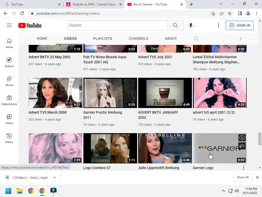Screen dimensions: 262x197
Task: Open the YouTube hamburger guide menu
Action: (x=9, y=25)
